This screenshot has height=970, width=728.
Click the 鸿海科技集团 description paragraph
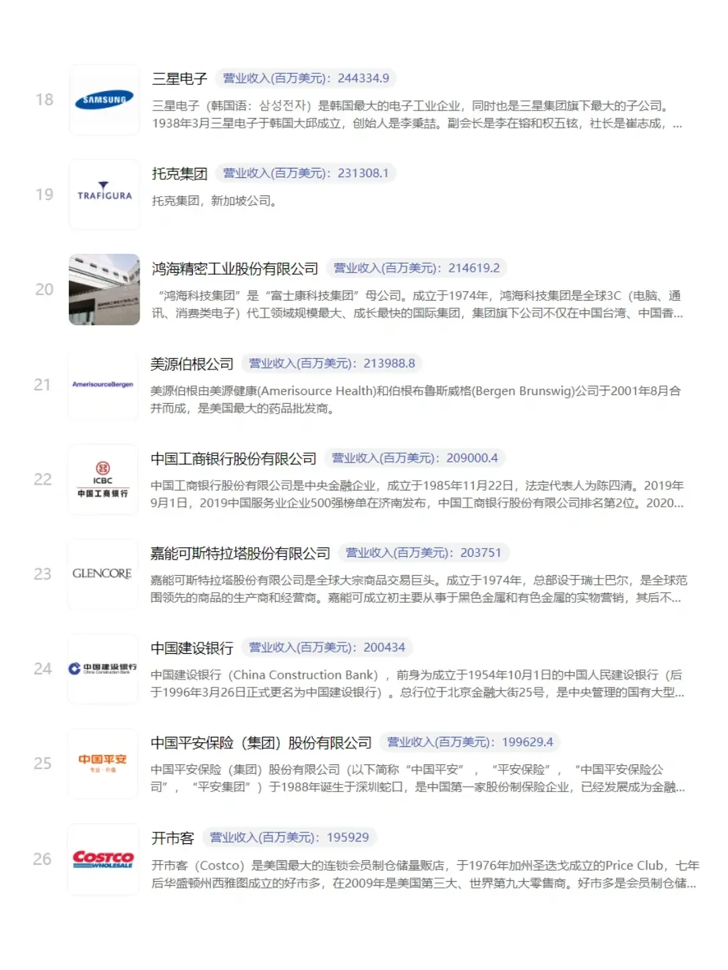(x=417, y=304)
